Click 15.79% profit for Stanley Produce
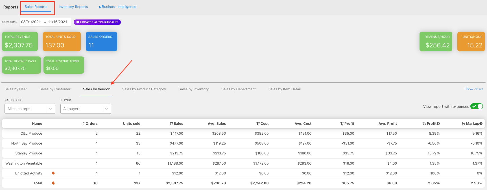The height and width of the screenshot is (190, 487). tap(434, 153)
